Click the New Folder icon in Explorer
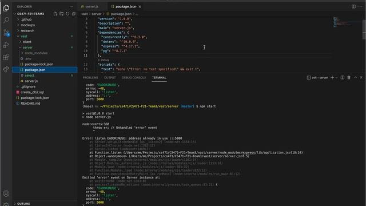366x206 pixels. (x=61, y=14)
